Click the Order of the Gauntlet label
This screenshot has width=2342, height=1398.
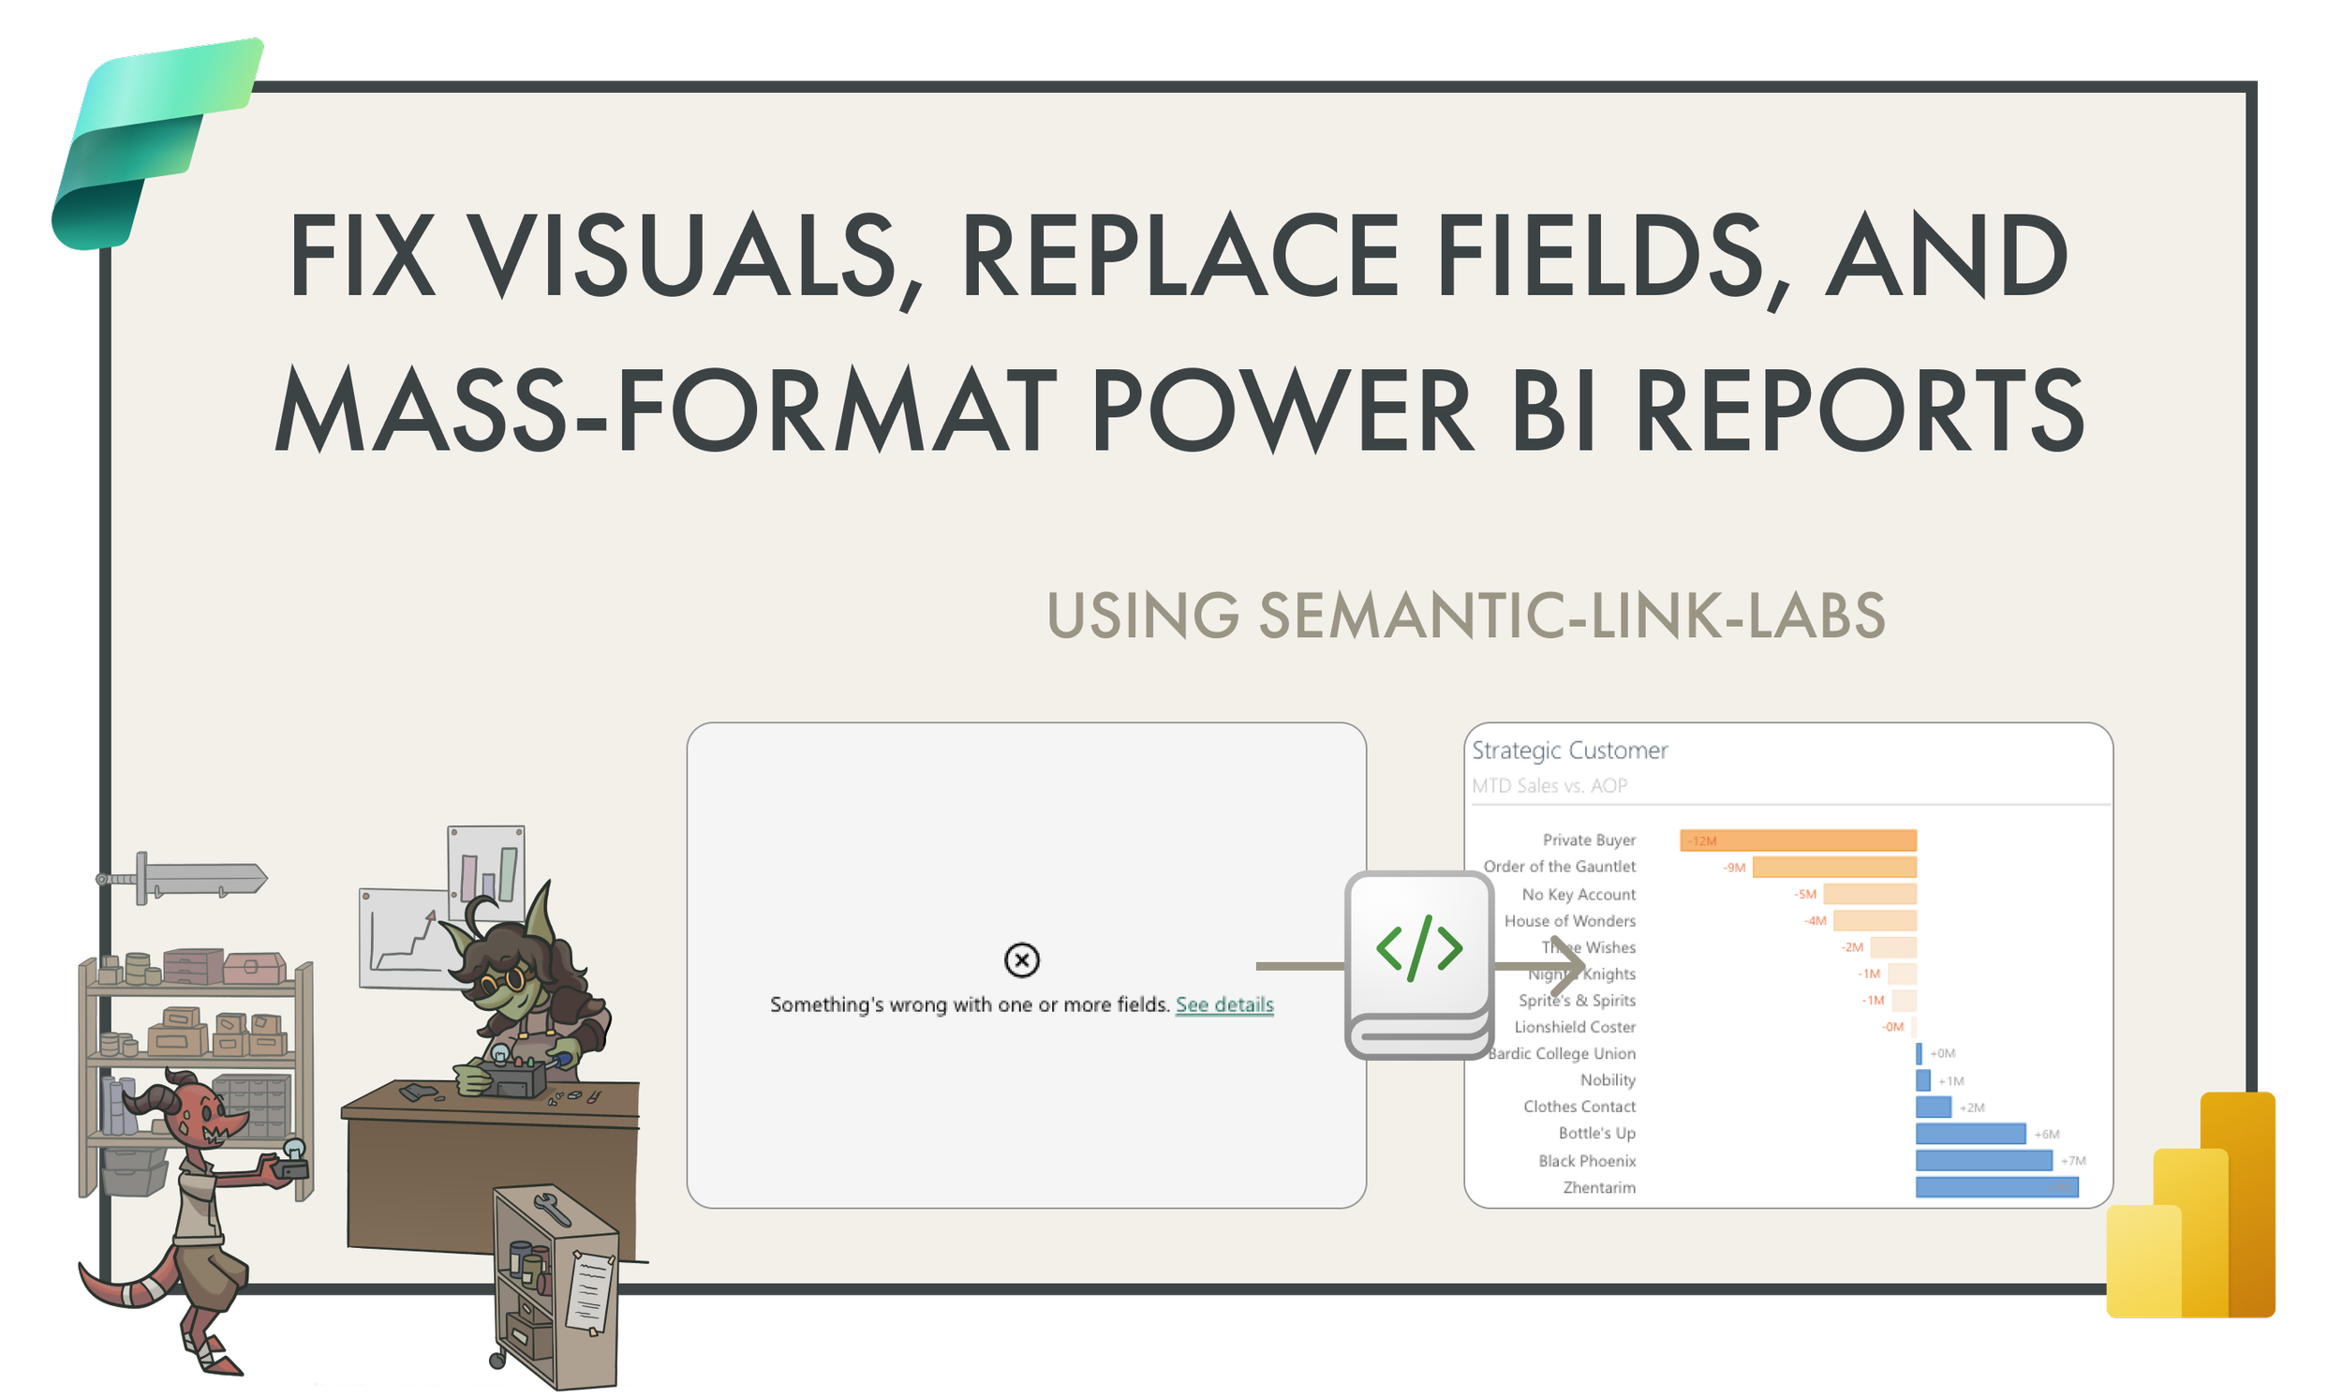tap(1560, 867)
